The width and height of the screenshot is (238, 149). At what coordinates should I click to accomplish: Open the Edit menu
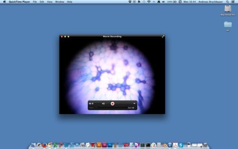point(42,2)
